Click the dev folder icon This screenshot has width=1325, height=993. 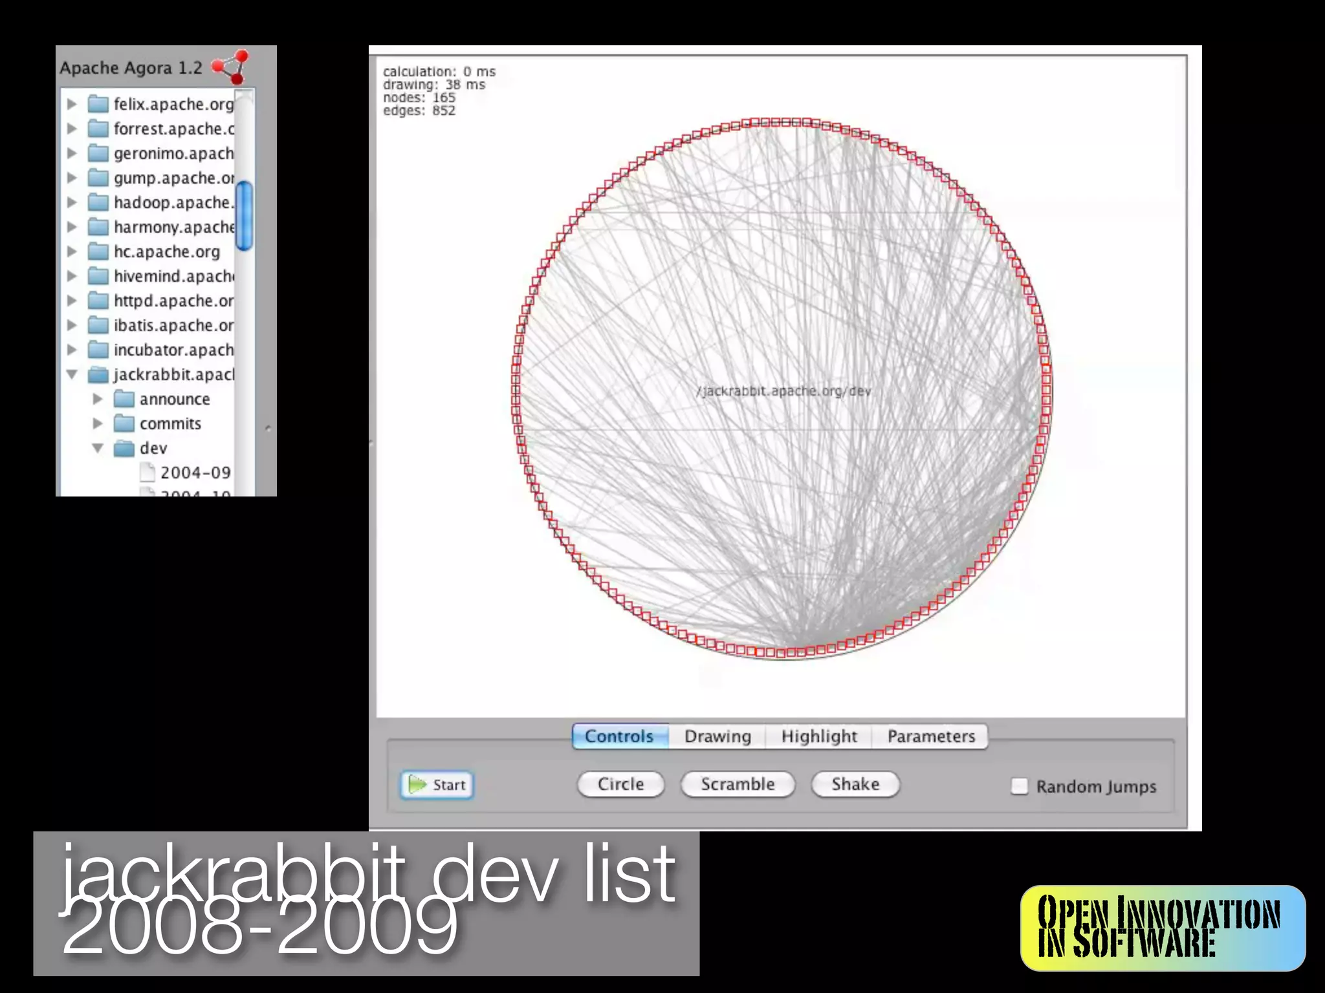(x=124, y=448)
